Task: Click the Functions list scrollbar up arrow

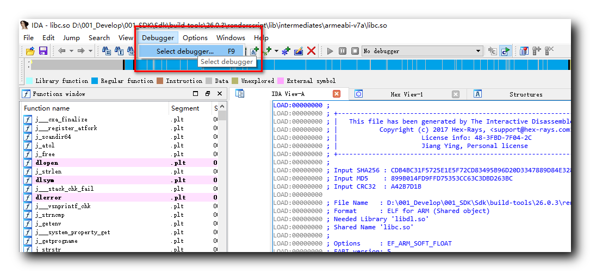Action: pos(222,106)
